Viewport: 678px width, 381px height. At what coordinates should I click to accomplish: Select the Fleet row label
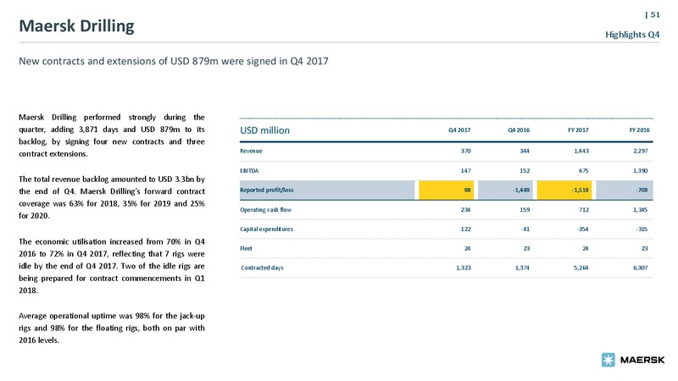click(x=246, y=248)
